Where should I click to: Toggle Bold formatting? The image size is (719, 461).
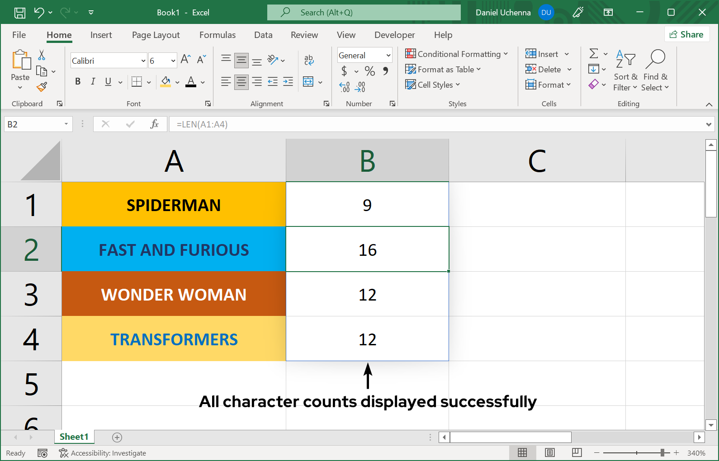[x=78, y=81]
